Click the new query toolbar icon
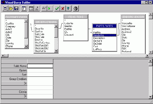 pyautogui.click(x=5, y=8)
